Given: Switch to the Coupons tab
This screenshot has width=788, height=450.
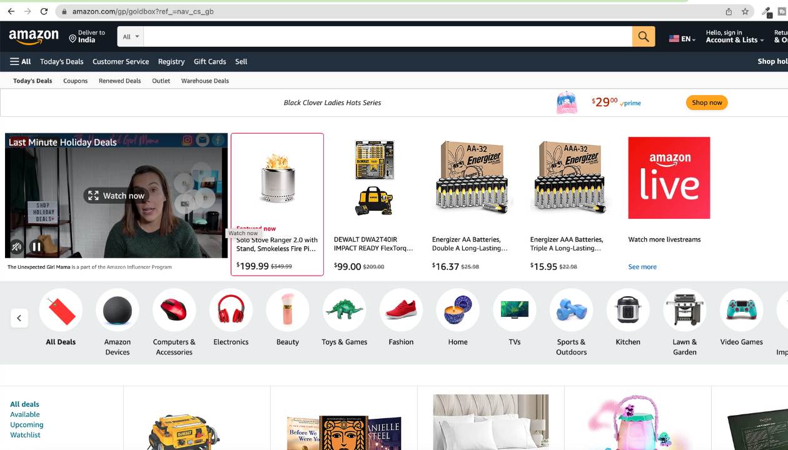Looking at the screenshot, I should tap(76, 81).
